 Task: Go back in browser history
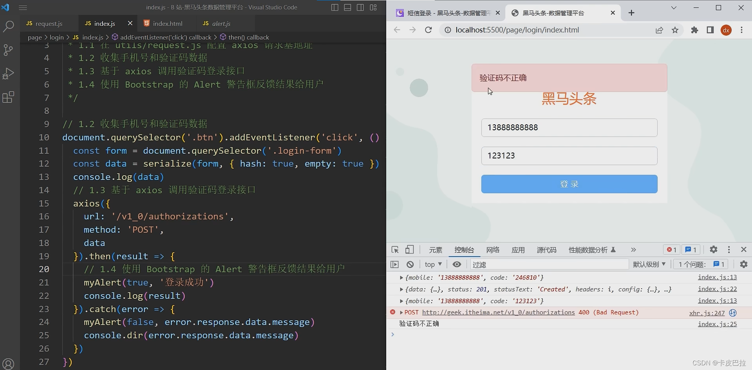pos(397,30)
